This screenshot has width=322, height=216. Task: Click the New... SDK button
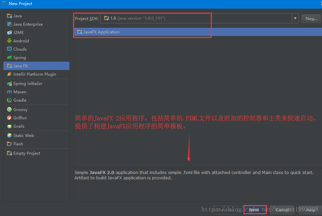coord(311,18)
